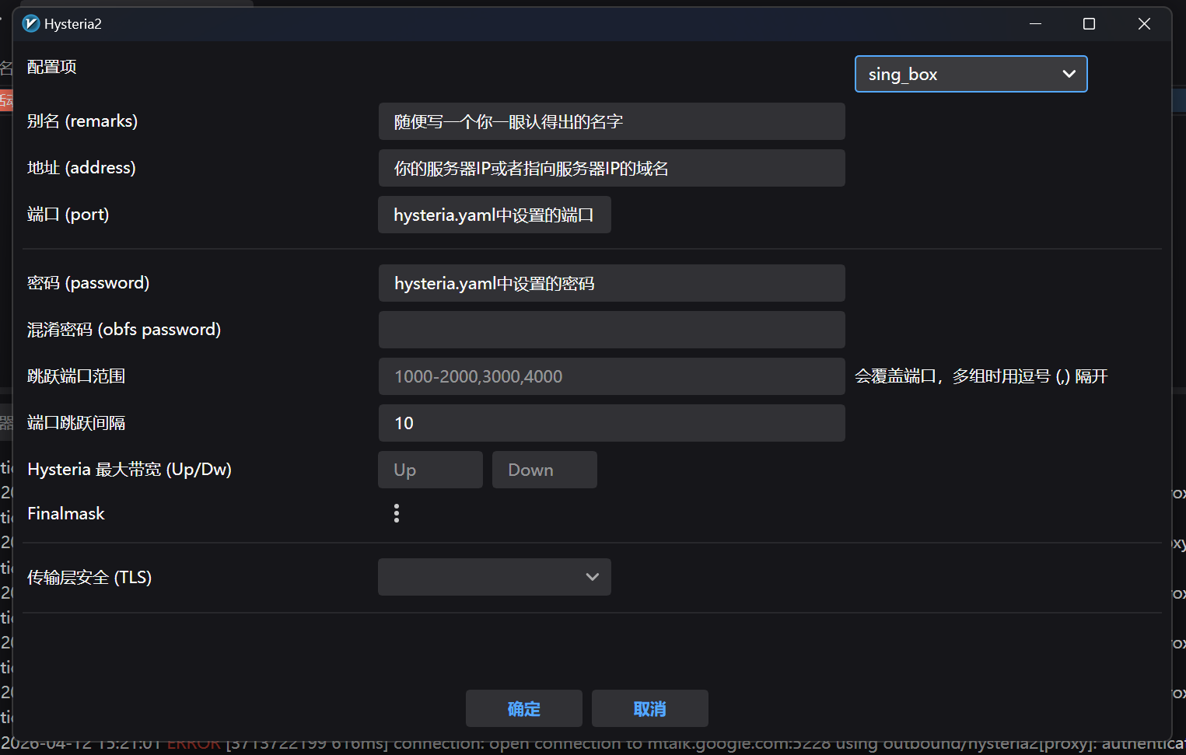Click the port hopping range field
This screenshot has width=1186, height=755.
611,376
